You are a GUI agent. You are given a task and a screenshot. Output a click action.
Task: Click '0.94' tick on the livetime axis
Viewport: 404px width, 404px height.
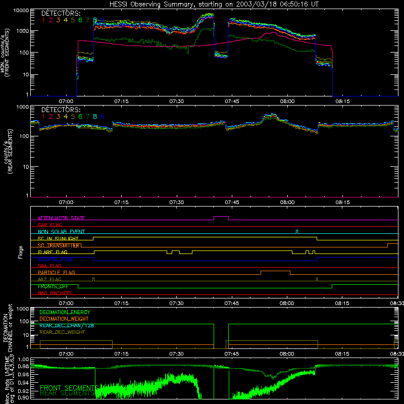[x=23, y=383]
